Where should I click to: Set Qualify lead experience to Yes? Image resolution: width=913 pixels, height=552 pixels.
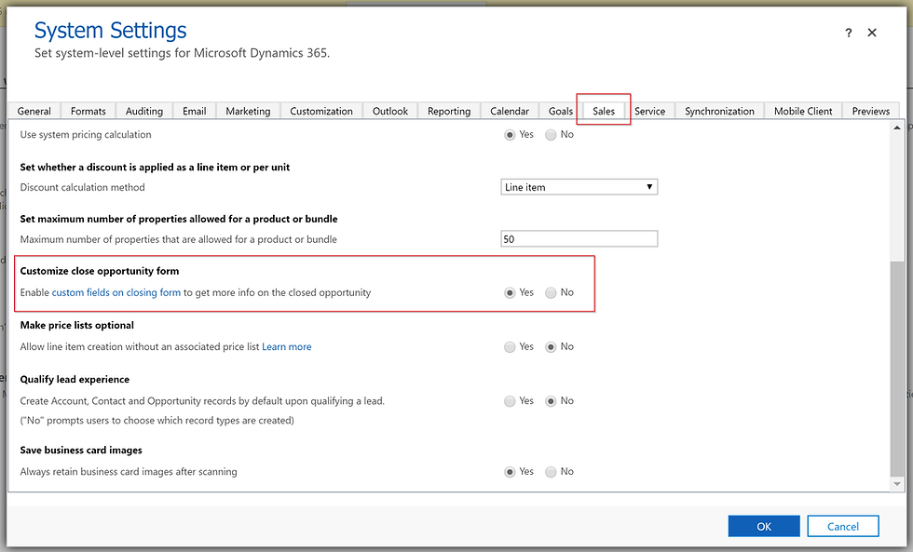(x=510, y=401)
